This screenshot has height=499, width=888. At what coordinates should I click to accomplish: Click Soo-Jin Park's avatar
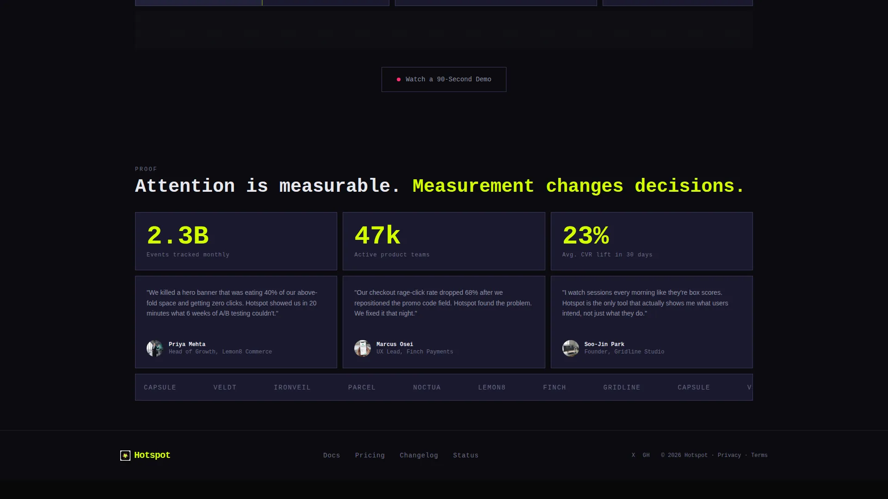pyautogui.click(x=570, y=348)
